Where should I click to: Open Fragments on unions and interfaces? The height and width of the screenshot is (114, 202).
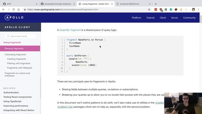(17, 74)
